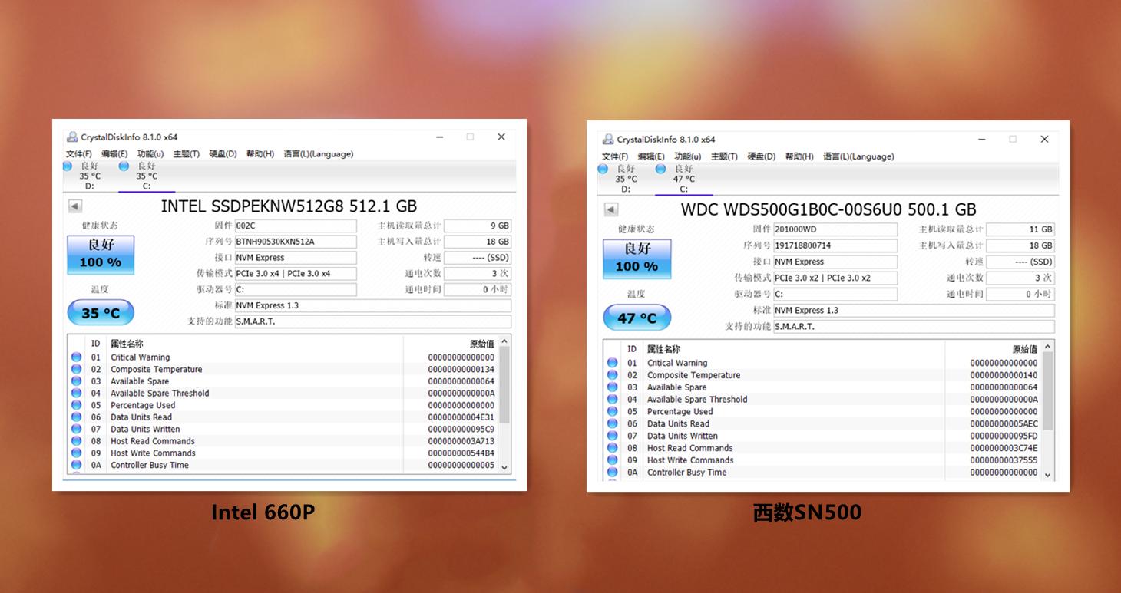Image resolution: width=1121 pixels, height=593 pixels.
Task: Click CrystalDiskInfo app icon in Intel window title
Action: click(72, 137)
